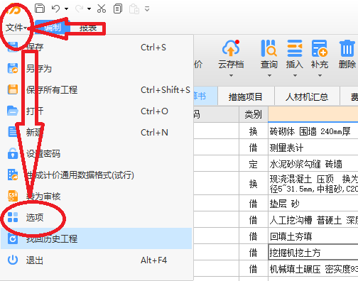Open the 文件 menu
This screenshot has width=358, height=281.
16,28
